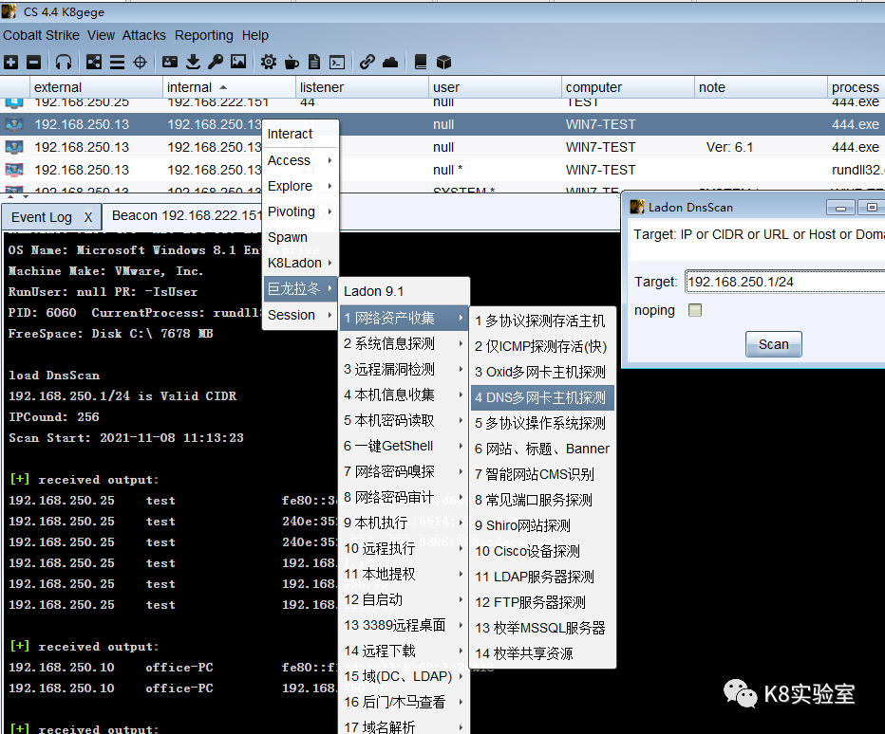Expand 5 本机密码读取 submenu
Viewport: 885px width, 734px height.
[x=405, y=420]
